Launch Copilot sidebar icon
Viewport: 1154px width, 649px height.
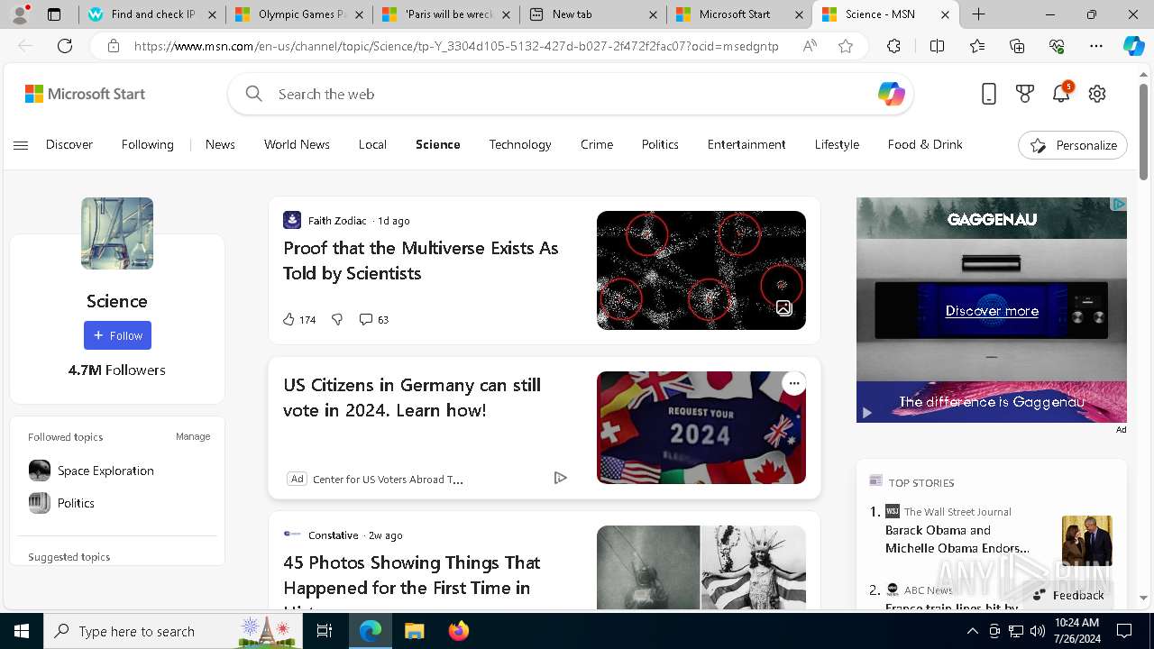[1133, 47]
